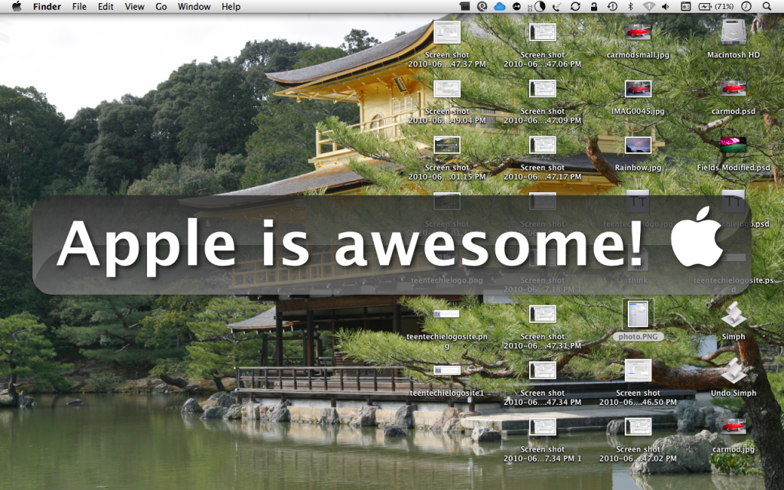This screenshot has height=490, width=784.
Task: Open the Bluetooth status menu
Action: point(630,6)
